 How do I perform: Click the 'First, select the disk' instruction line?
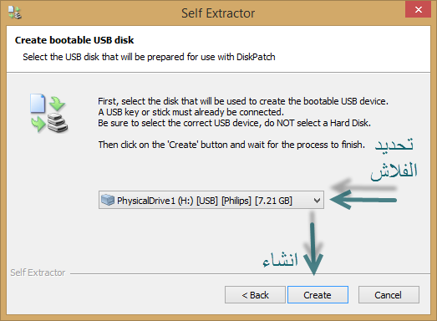point(243,101)
